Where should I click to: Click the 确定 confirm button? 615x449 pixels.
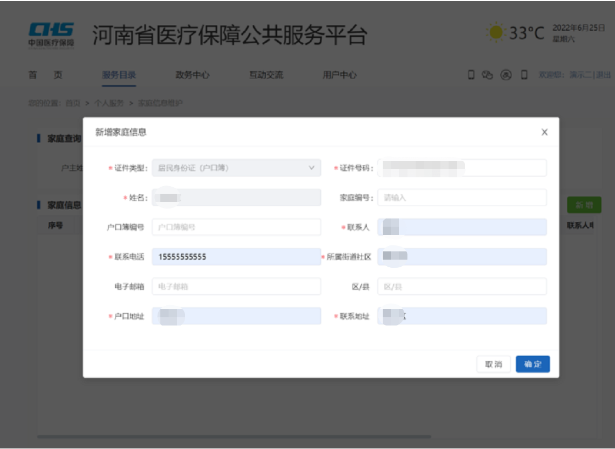pos(533,364)
